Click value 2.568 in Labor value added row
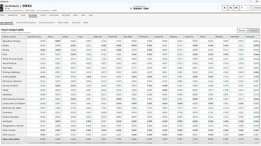The image size is (261, 146). 225,139
